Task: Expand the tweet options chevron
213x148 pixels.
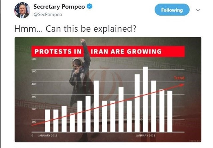Action: coord(198,10)
